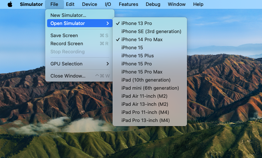Open the iPhone 15 Pro simulator
Screen dimensions: 262x158
pyautogui.click(x=150, y=64)
